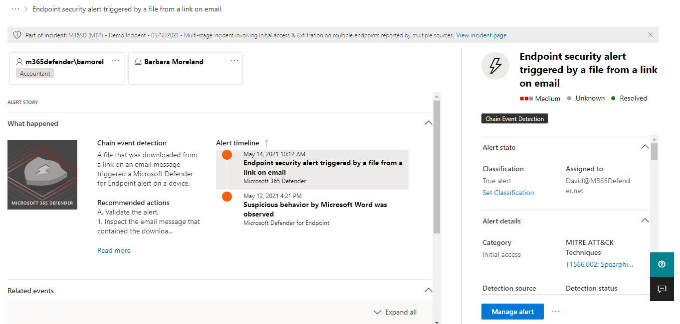Click the Recommended actions heading

(x=133, y=203)
